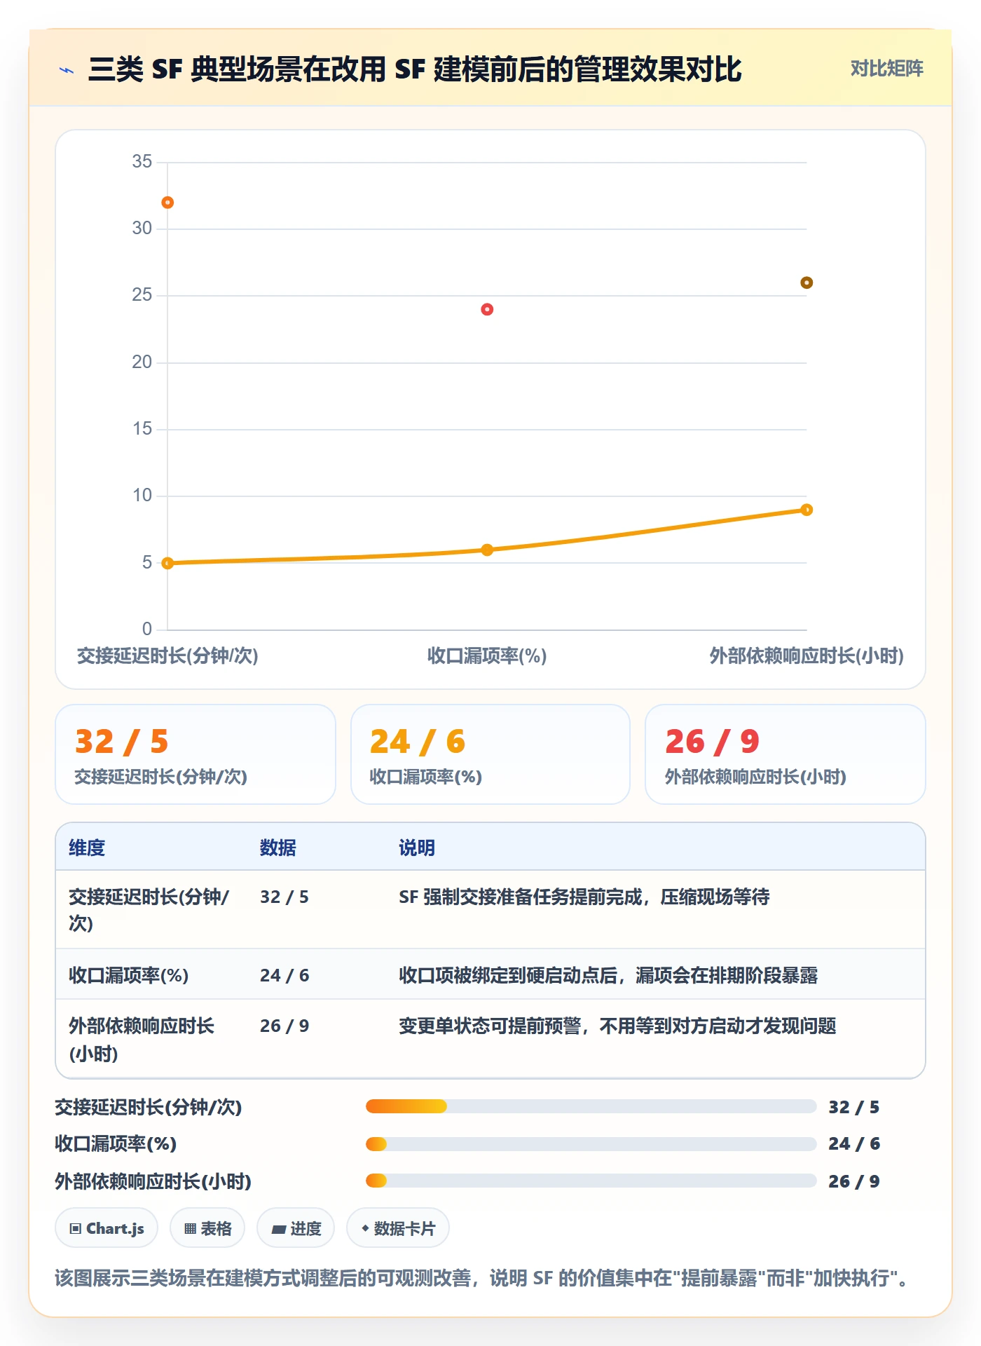Image resolution: width=981 pixels, height=1346 pixels.
Task: Click the text 'SF 强制交接准备任务提前完成，压缩现场等待'
Action: click(584, 897)
